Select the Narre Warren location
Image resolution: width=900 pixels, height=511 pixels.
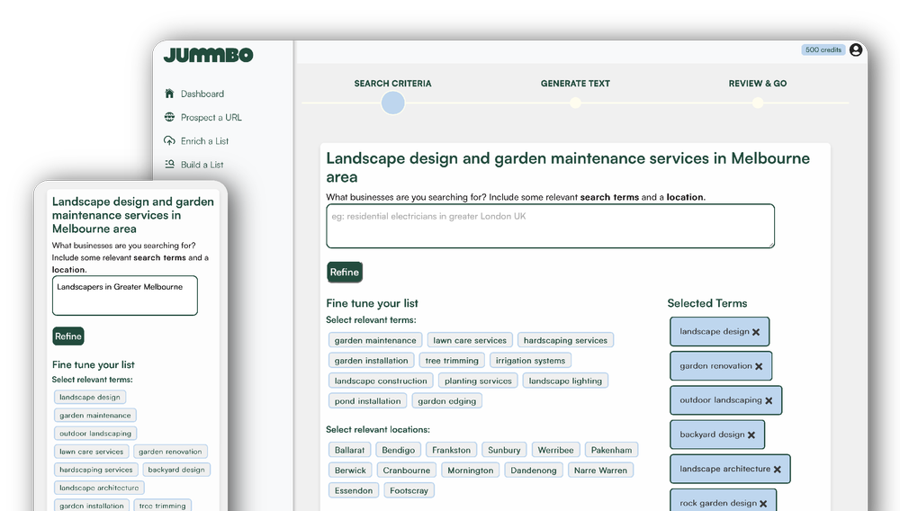(600, 471)
